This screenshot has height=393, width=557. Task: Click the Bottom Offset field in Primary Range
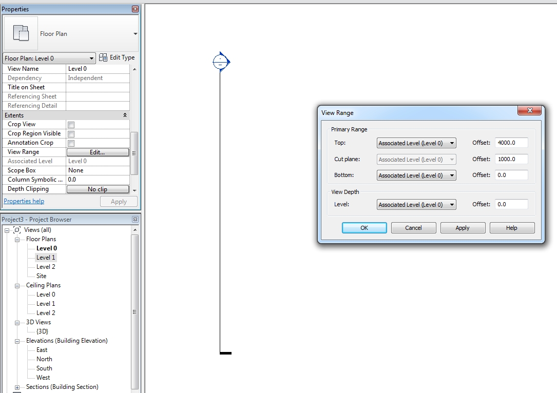click(x=511, y=175)
